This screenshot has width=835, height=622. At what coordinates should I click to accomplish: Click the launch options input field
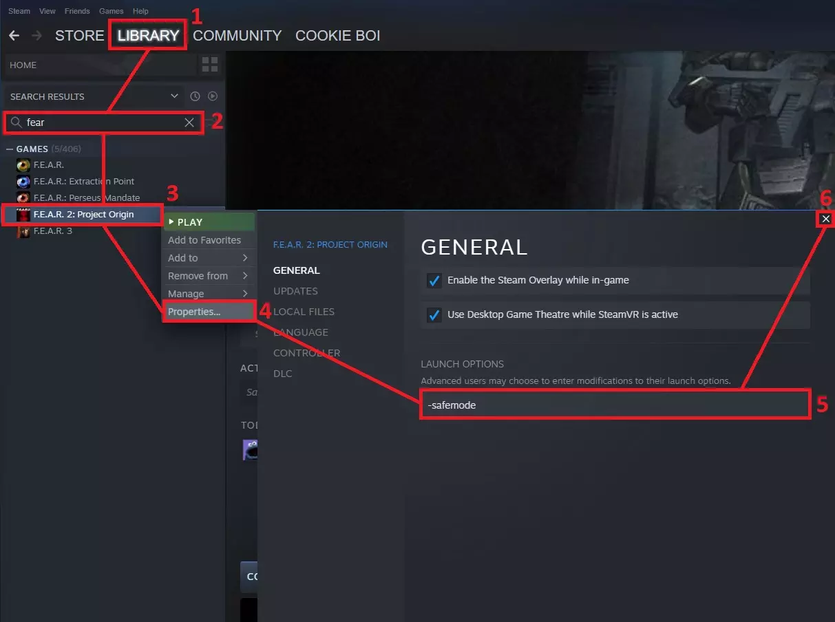[x=615, y=405]
